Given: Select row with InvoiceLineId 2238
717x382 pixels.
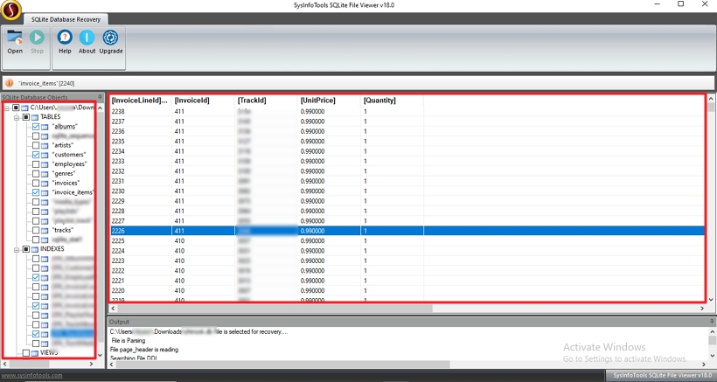Looking at the screenshot, I should [407, 111].
